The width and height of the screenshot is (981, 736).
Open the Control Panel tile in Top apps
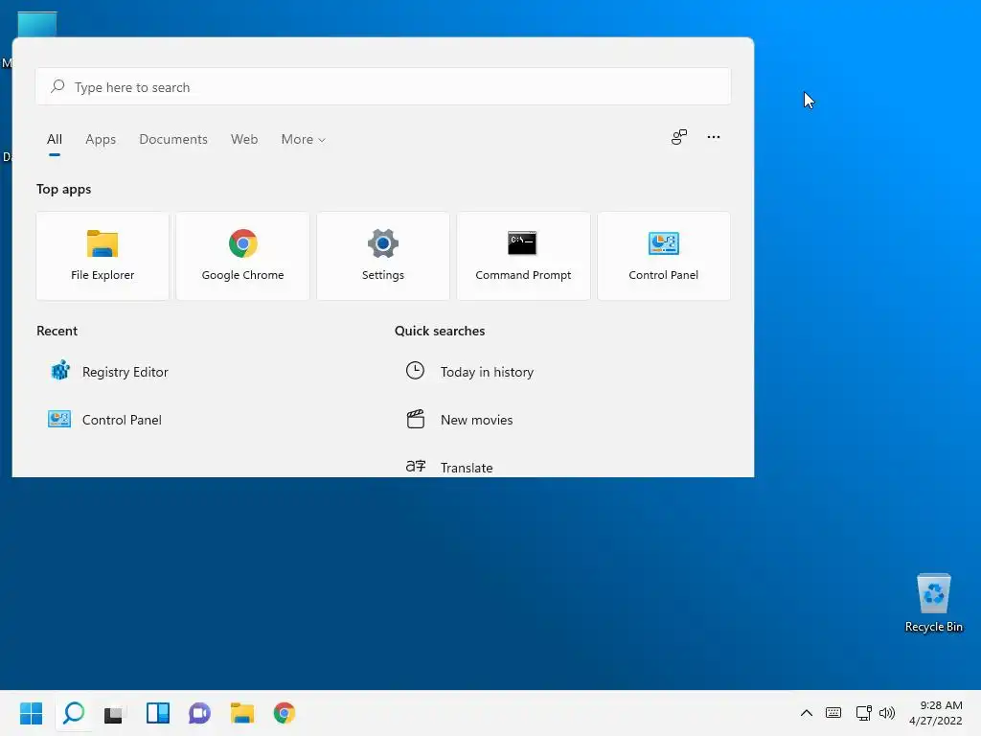663,255
